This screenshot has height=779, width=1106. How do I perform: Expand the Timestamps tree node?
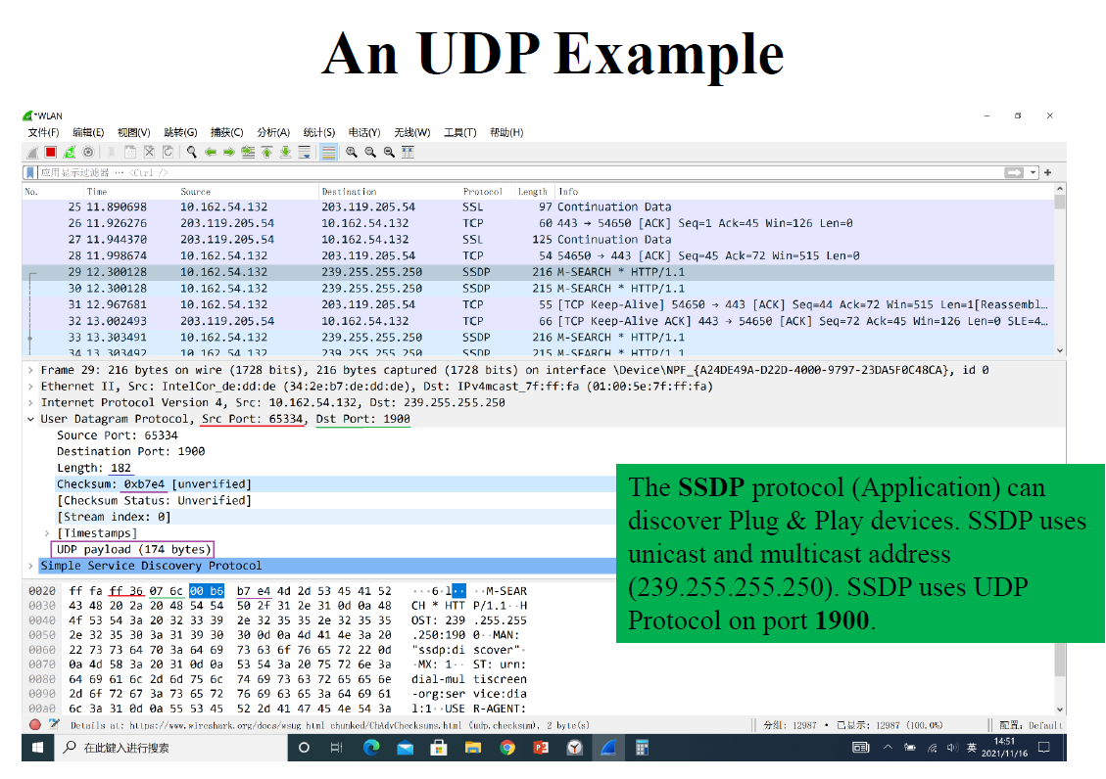pyautogui.click(x=47, y=533)
